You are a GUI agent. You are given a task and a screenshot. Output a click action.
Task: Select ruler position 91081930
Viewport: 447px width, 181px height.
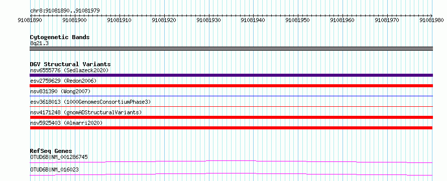click(208, 20)
